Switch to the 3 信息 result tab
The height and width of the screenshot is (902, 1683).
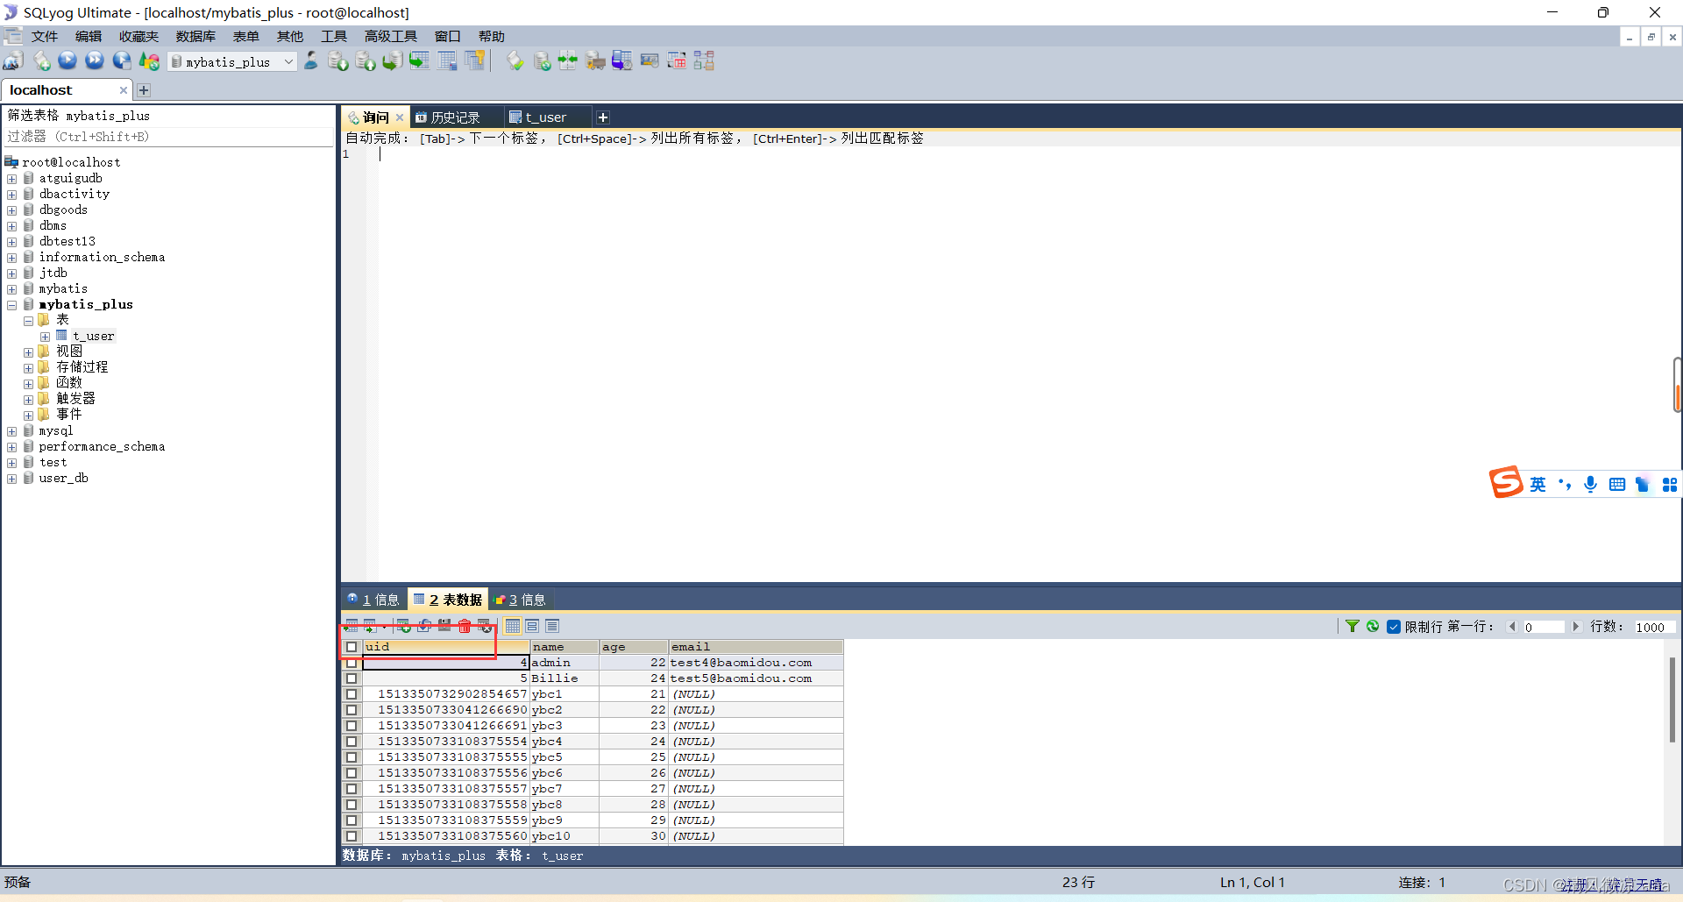tap(521, 600)
